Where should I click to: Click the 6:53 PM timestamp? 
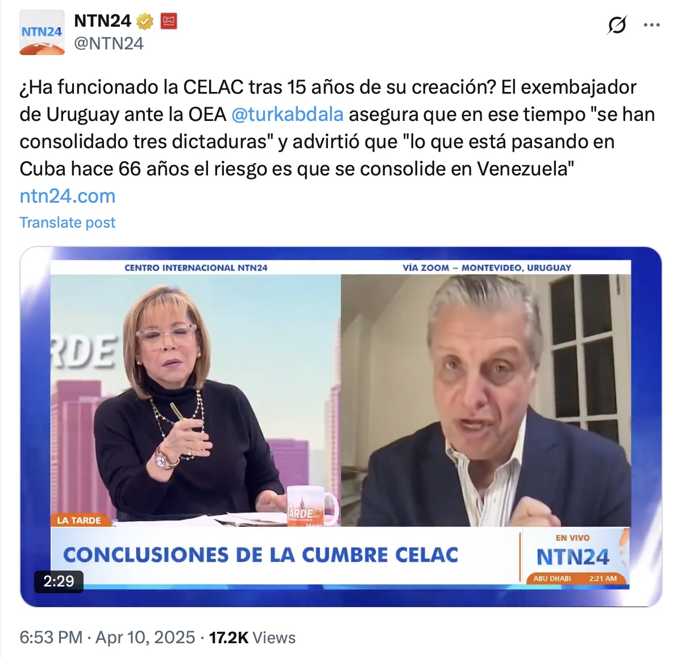[51, 638]
